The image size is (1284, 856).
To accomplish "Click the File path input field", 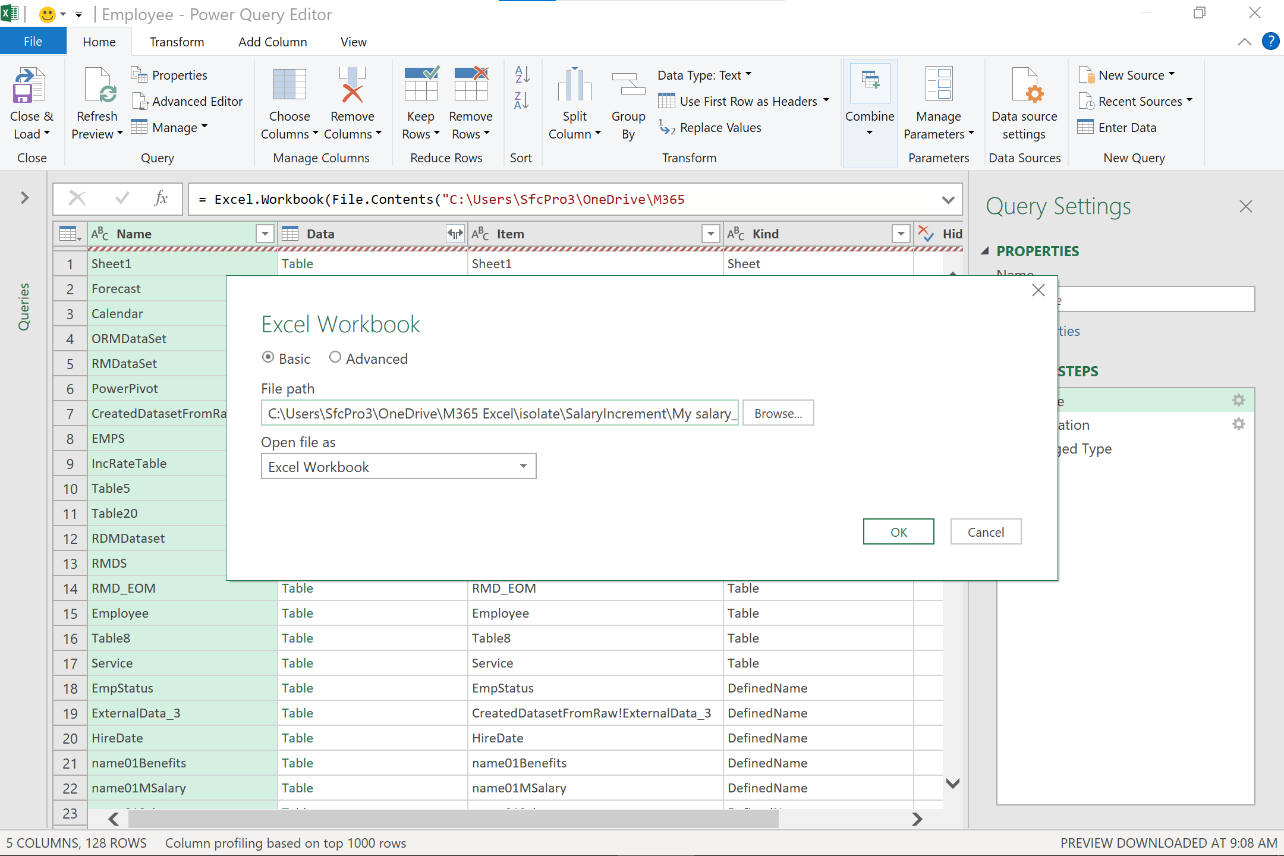I will point(499,414).
